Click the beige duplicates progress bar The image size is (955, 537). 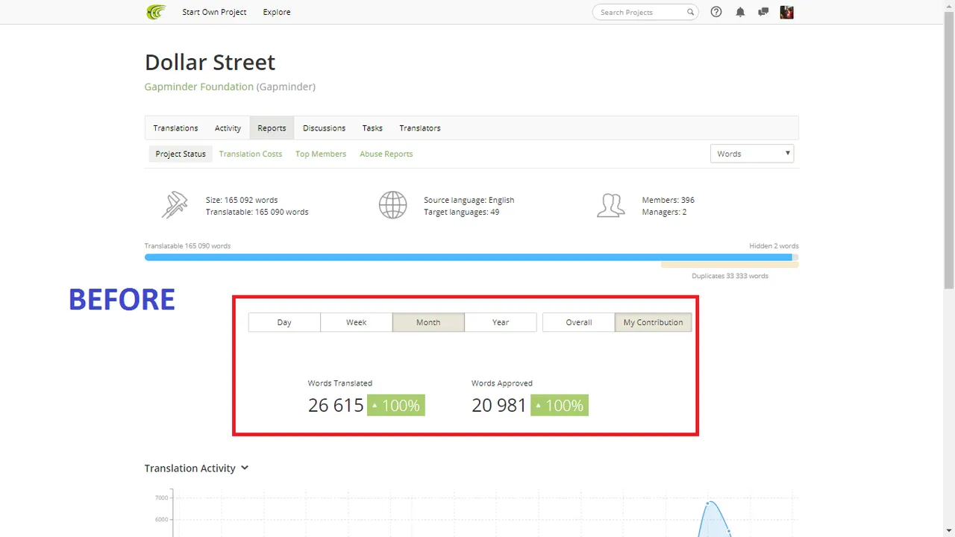pos(730,265)
